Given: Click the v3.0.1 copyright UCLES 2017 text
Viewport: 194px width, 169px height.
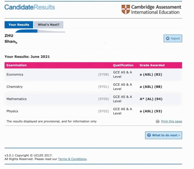Looking at the screenshot, I should pos(28,155).
